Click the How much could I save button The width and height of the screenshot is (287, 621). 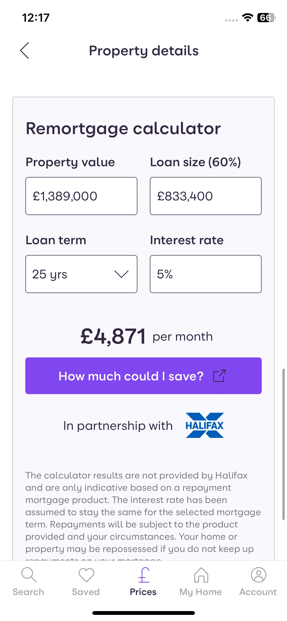click(143, 376)
